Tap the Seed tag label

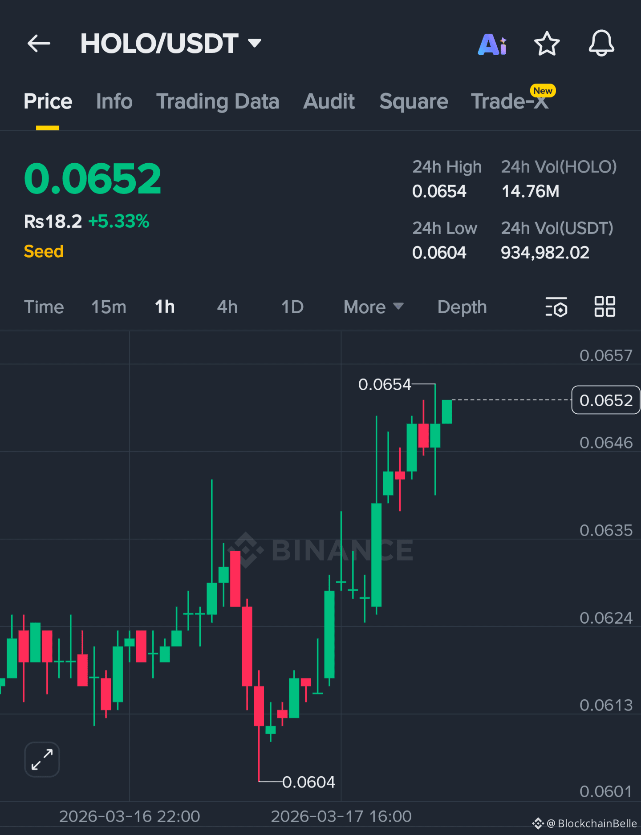click(44, 251)
